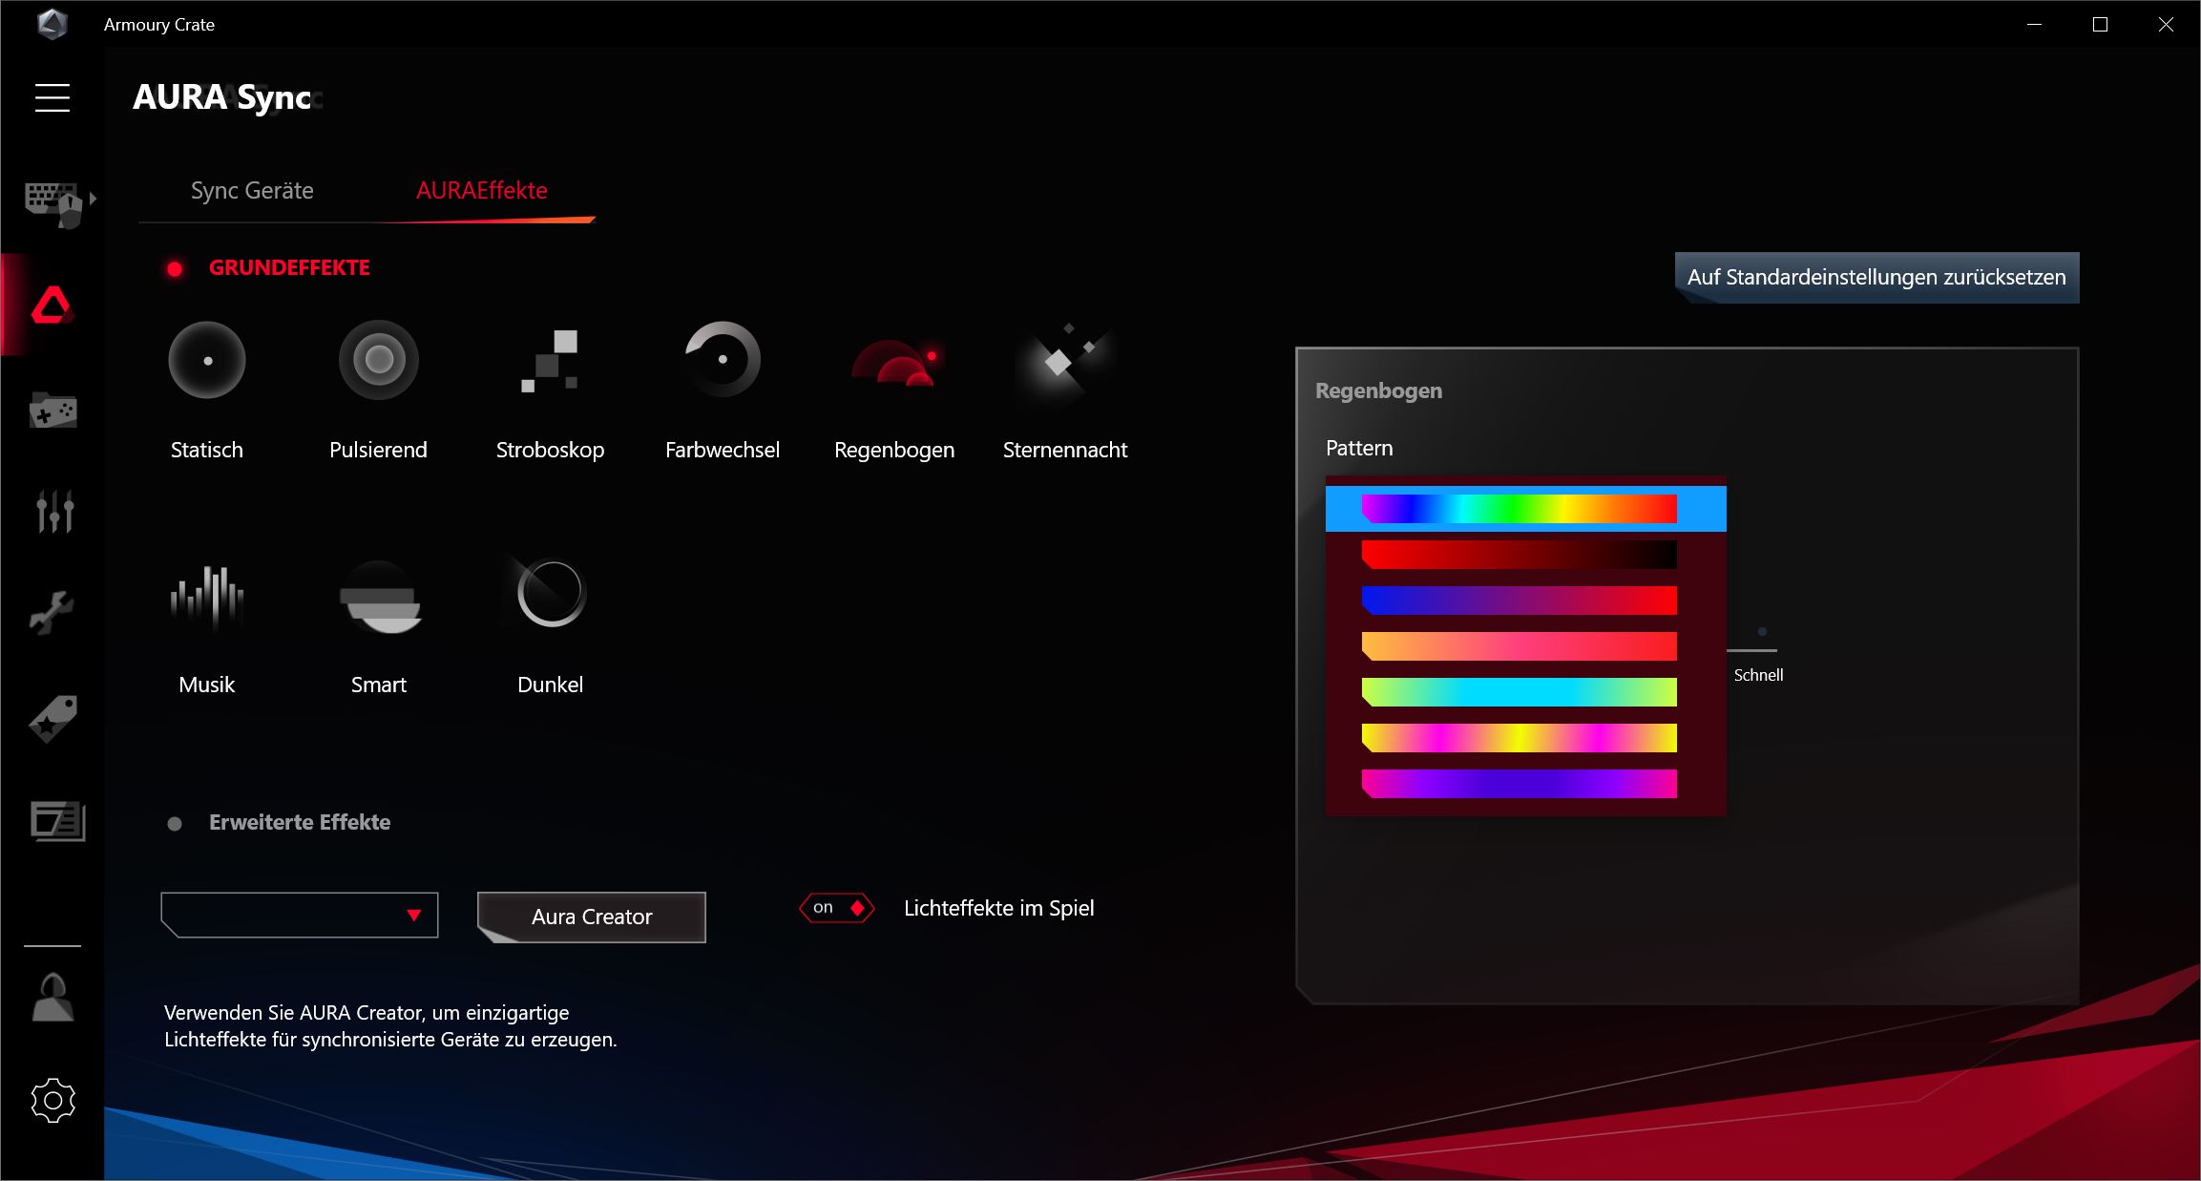This screenshot has width=2201, height=1181.
Task: Click the Pattern label
Action: [x=1359, y=448]
